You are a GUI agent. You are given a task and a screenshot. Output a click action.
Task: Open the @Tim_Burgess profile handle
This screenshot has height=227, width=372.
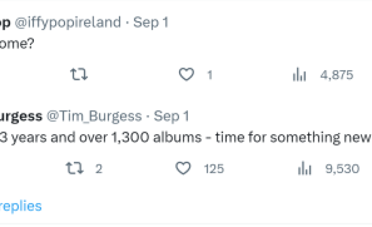click(94, 116)
